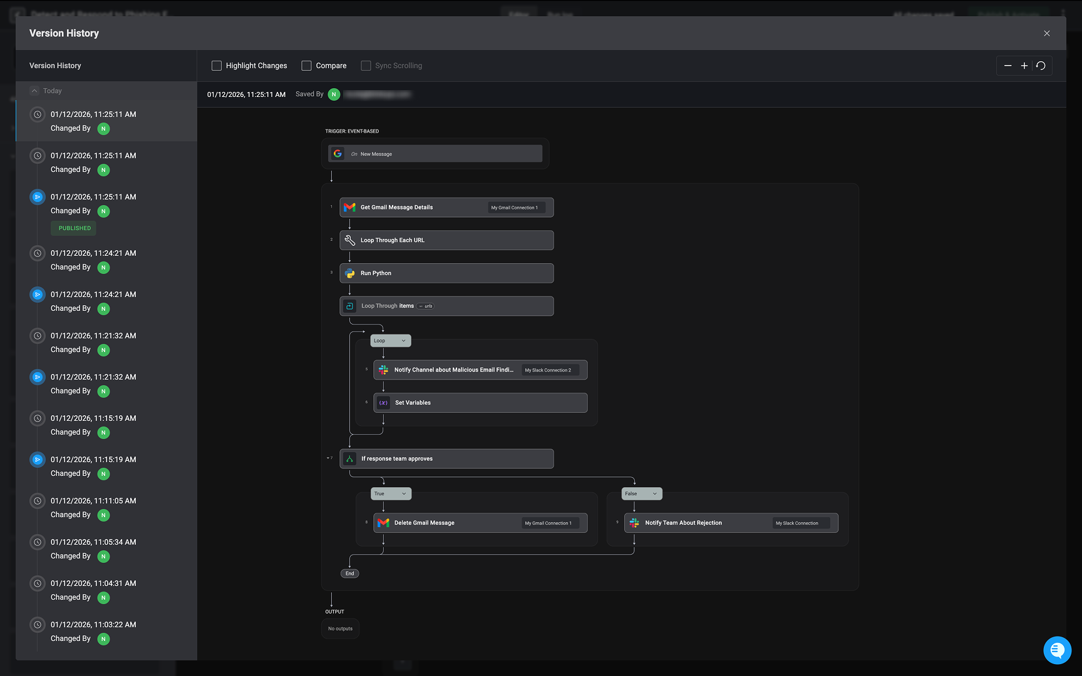Click the TRIGGER: EVENT-BASED label
The height and width of the screenshot is (676, 1082).
(x=352, y=131)
